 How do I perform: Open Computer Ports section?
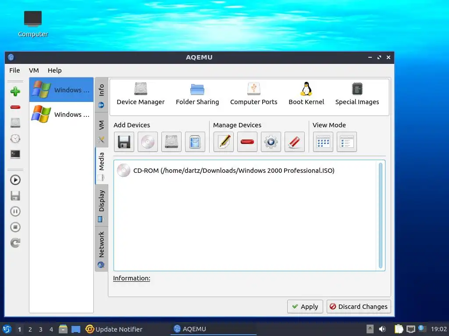(x=254, y=94)
